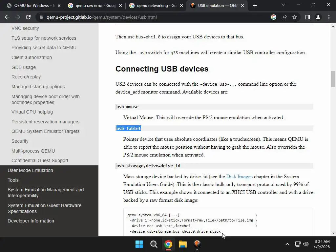Image resolution: width=336 pixels, height=252 pixels.
Task: Go forward to the next page
Action: point(18,17)
